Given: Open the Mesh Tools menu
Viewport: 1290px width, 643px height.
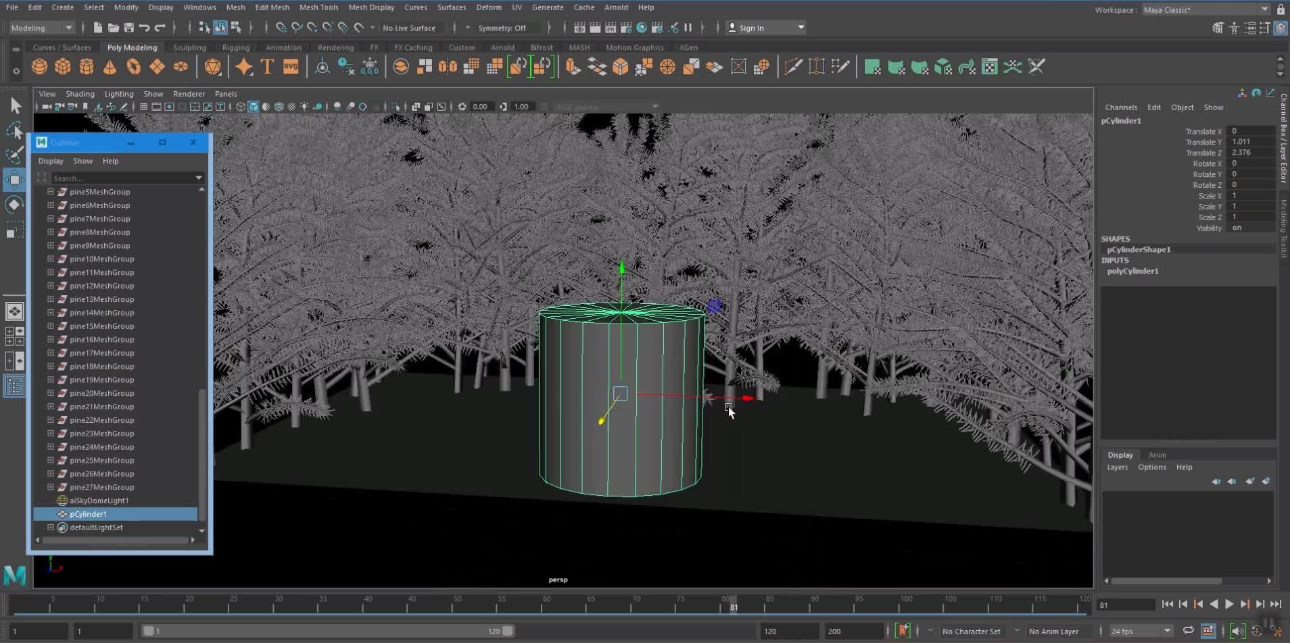Looking at the screenshot, I should (318, 7).
